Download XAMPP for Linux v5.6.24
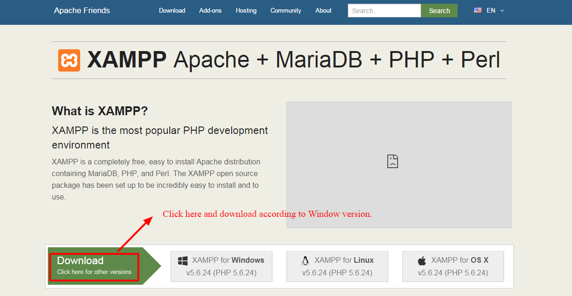This screenshot has width=572, height=296. click(337, 266)
